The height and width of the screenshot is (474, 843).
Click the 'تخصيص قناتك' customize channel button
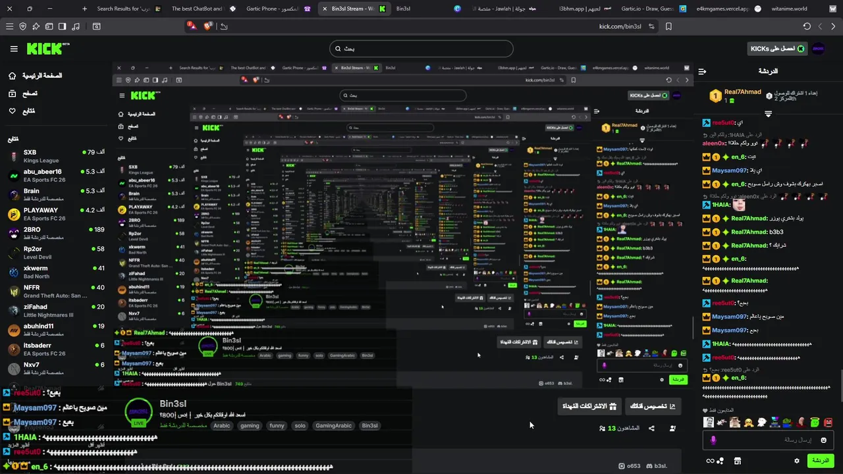[x=652, y=406]
